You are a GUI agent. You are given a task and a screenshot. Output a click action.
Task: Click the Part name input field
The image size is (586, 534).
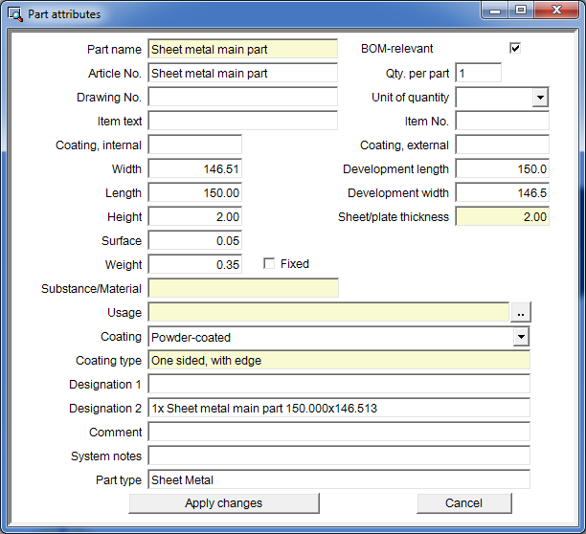click(242, 49)
